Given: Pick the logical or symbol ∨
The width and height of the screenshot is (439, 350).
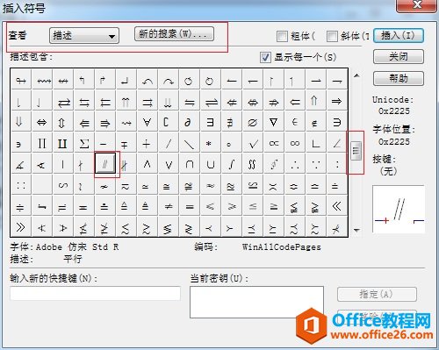Looking at the screenshot, I should tap(169, 164).
